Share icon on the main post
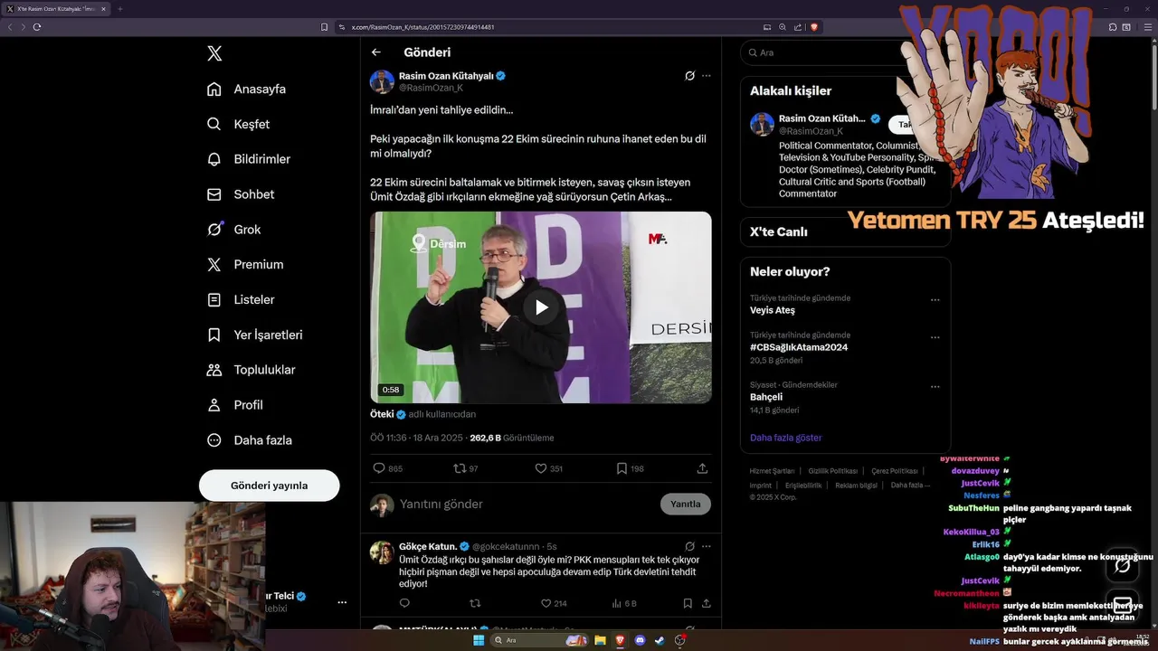Screen dimensions: 1158x651 point(702,468)
